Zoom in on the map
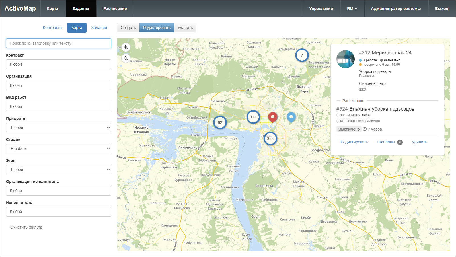This screenshot has height=257, width=456. pos(126,47)
